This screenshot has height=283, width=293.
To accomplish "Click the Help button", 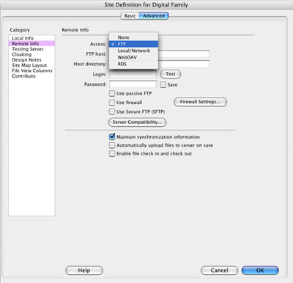I will [84, 271].
